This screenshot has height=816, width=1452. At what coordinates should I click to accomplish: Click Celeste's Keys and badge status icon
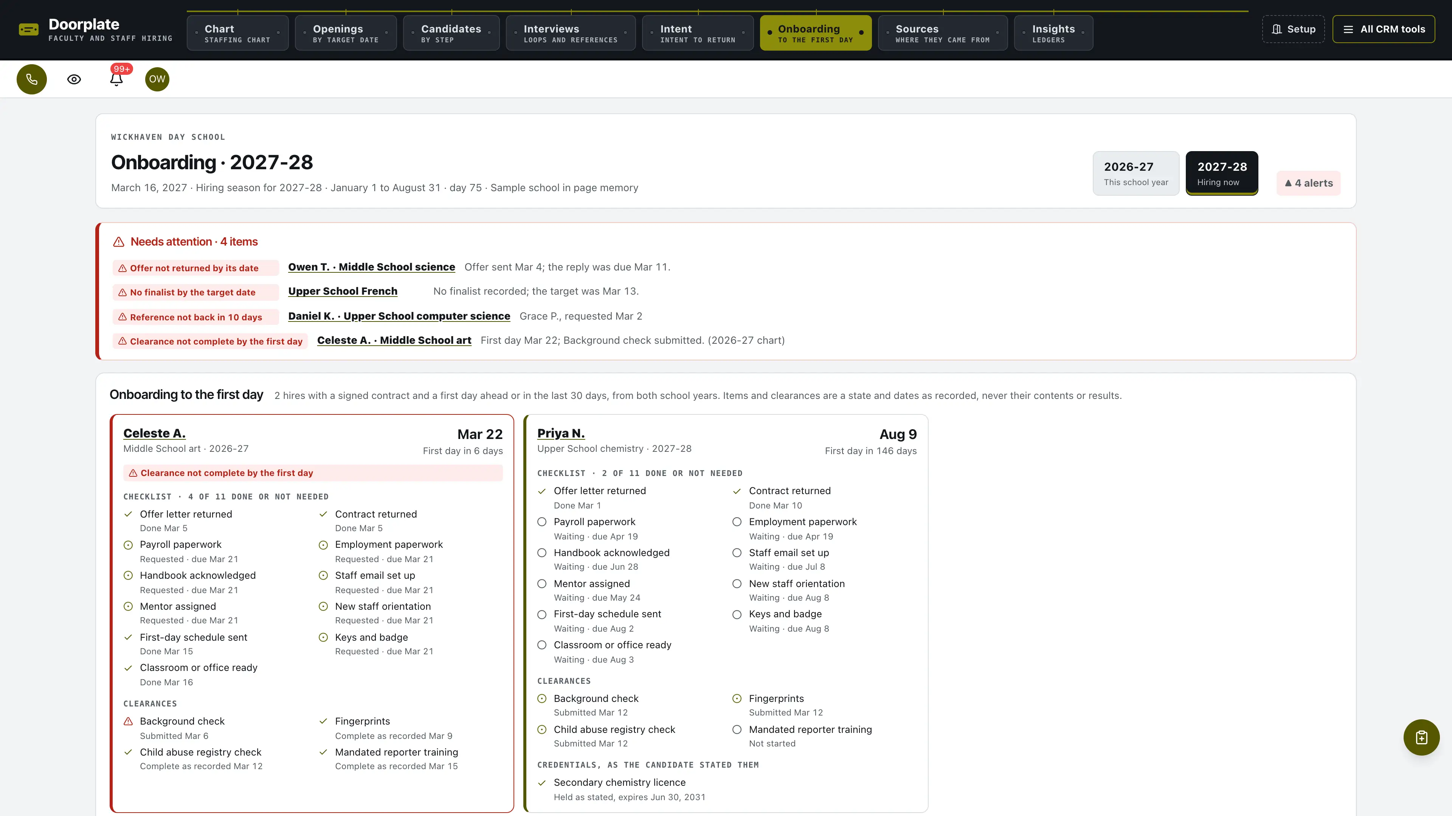323,637
